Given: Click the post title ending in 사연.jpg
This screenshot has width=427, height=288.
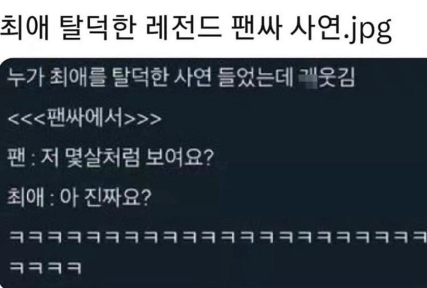Looking at the screenshot, I should click(196, 28).
